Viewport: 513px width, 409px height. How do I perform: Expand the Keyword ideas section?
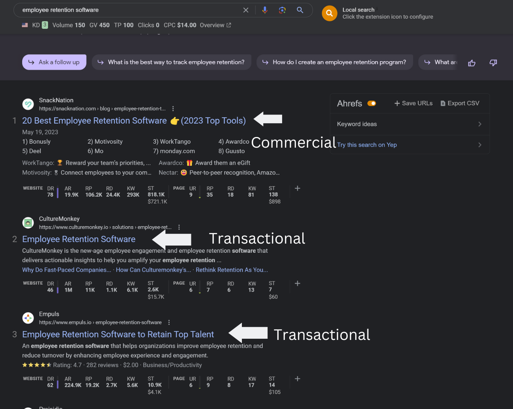(x=410, y=124)
